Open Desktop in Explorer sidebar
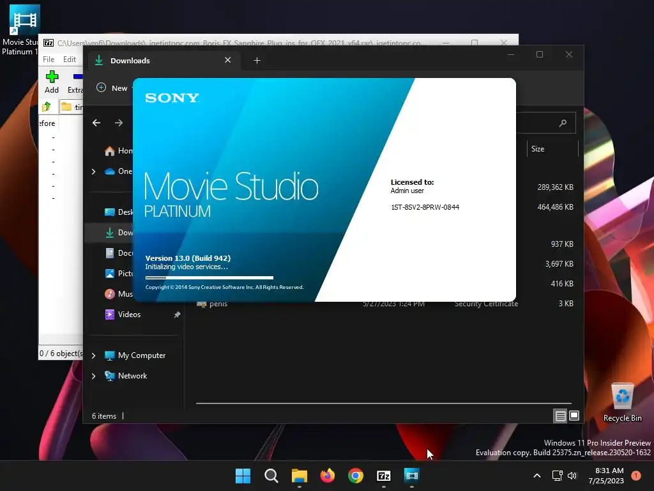This screenshot has height=491, width=654. (x=118, y=212)
